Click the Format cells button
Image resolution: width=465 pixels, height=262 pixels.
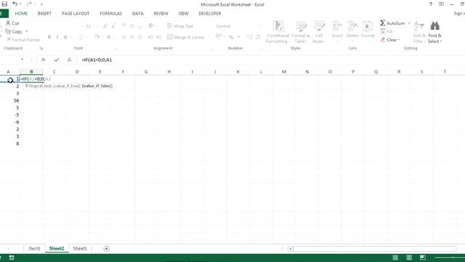coord(368,32)
